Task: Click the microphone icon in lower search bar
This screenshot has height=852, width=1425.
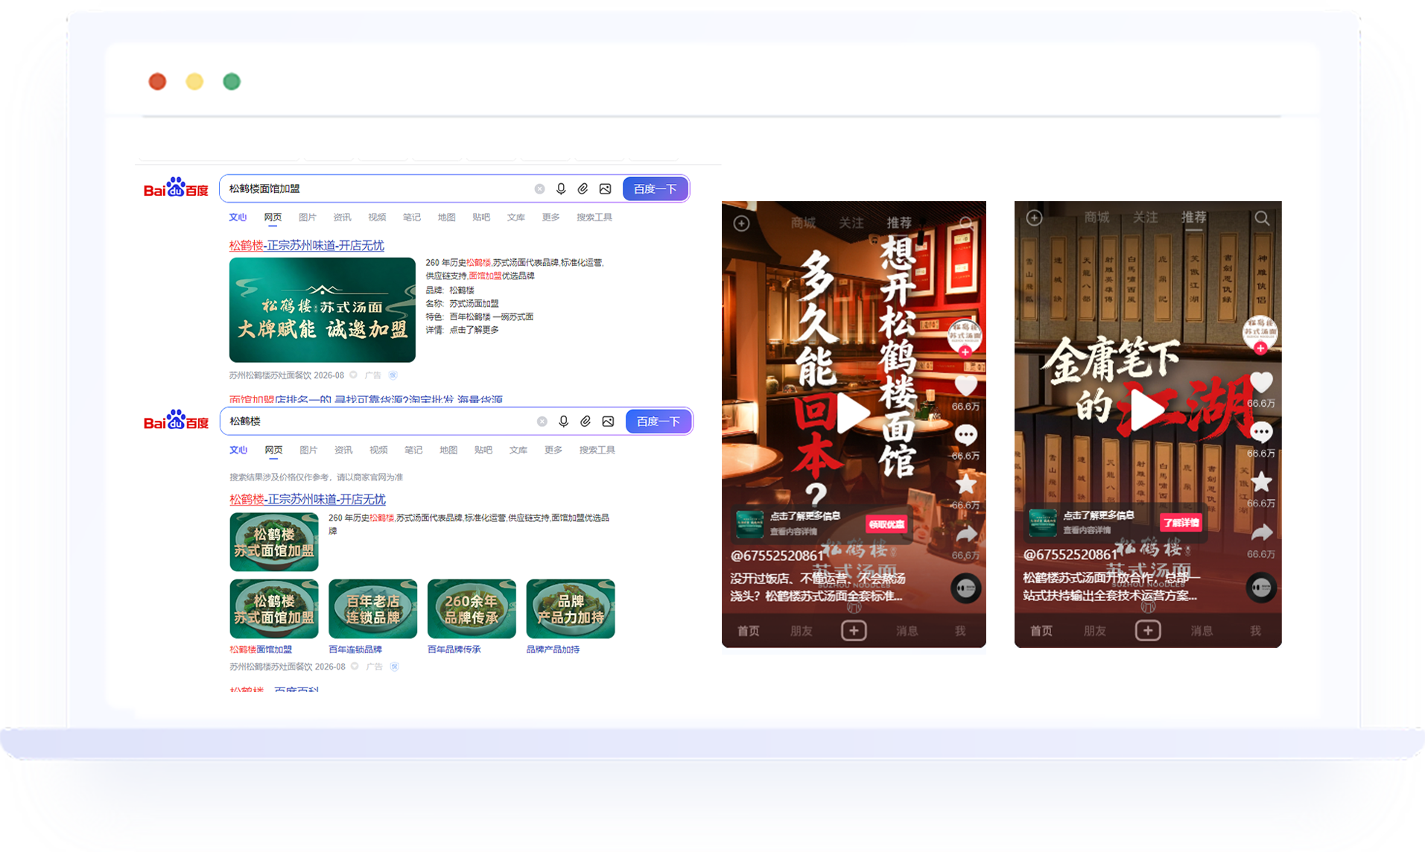Action: click(x=564, y=422)
